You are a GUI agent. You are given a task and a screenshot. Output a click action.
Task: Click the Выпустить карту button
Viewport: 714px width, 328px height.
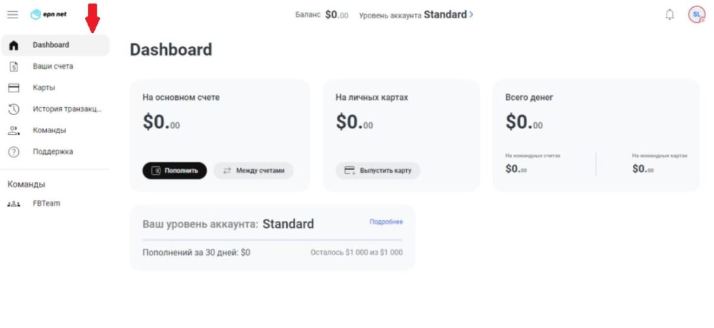pyautogui.click(x=378, y=171)
